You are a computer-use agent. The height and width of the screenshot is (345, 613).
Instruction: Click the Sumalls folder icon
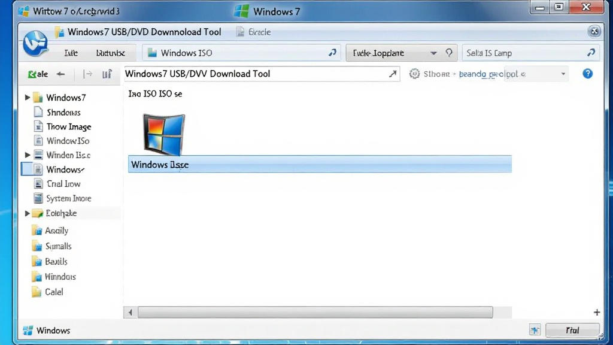[x=37, y=246]
